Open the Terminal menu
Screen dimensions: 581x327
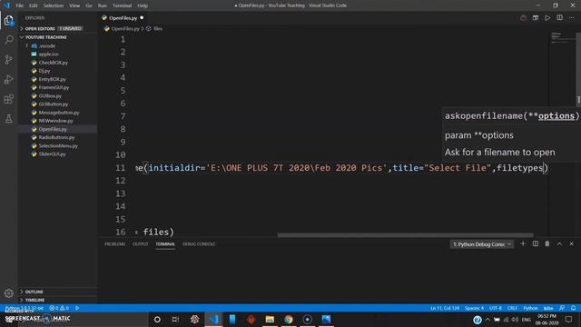click(123, 5)
